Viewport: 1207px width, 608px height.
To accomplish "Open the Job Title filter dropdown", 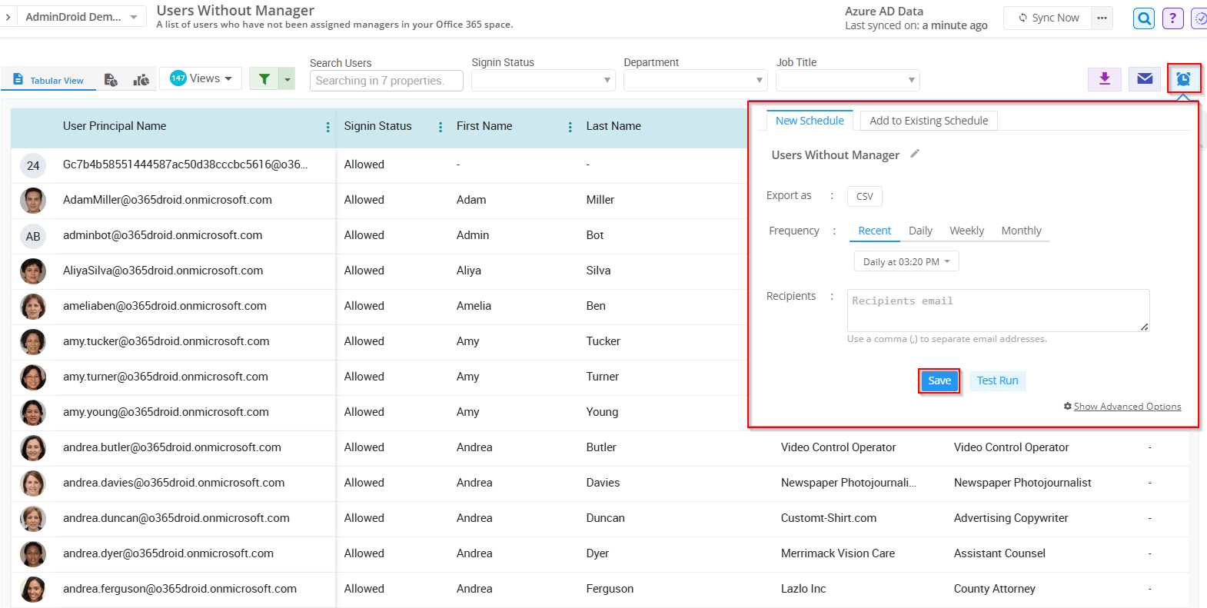I will coord(847,80).
